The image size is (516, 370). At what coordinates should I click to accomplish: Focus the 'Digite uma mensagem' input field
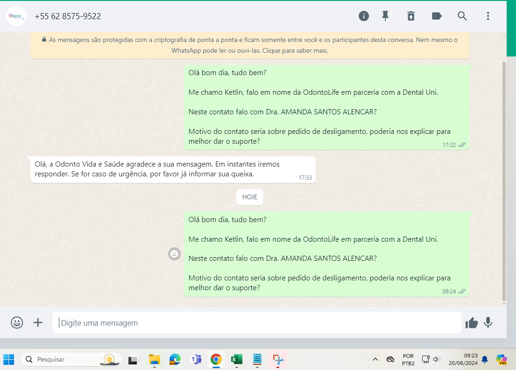[257, 322]
